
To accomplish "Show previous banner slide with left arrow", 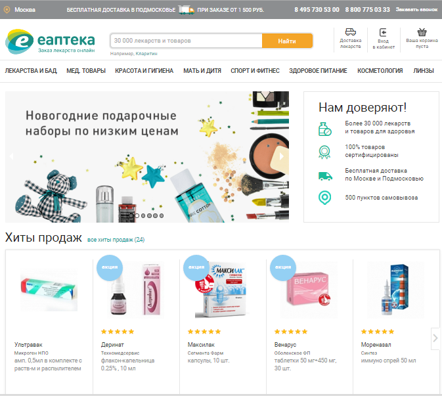I will click(11, 156).
